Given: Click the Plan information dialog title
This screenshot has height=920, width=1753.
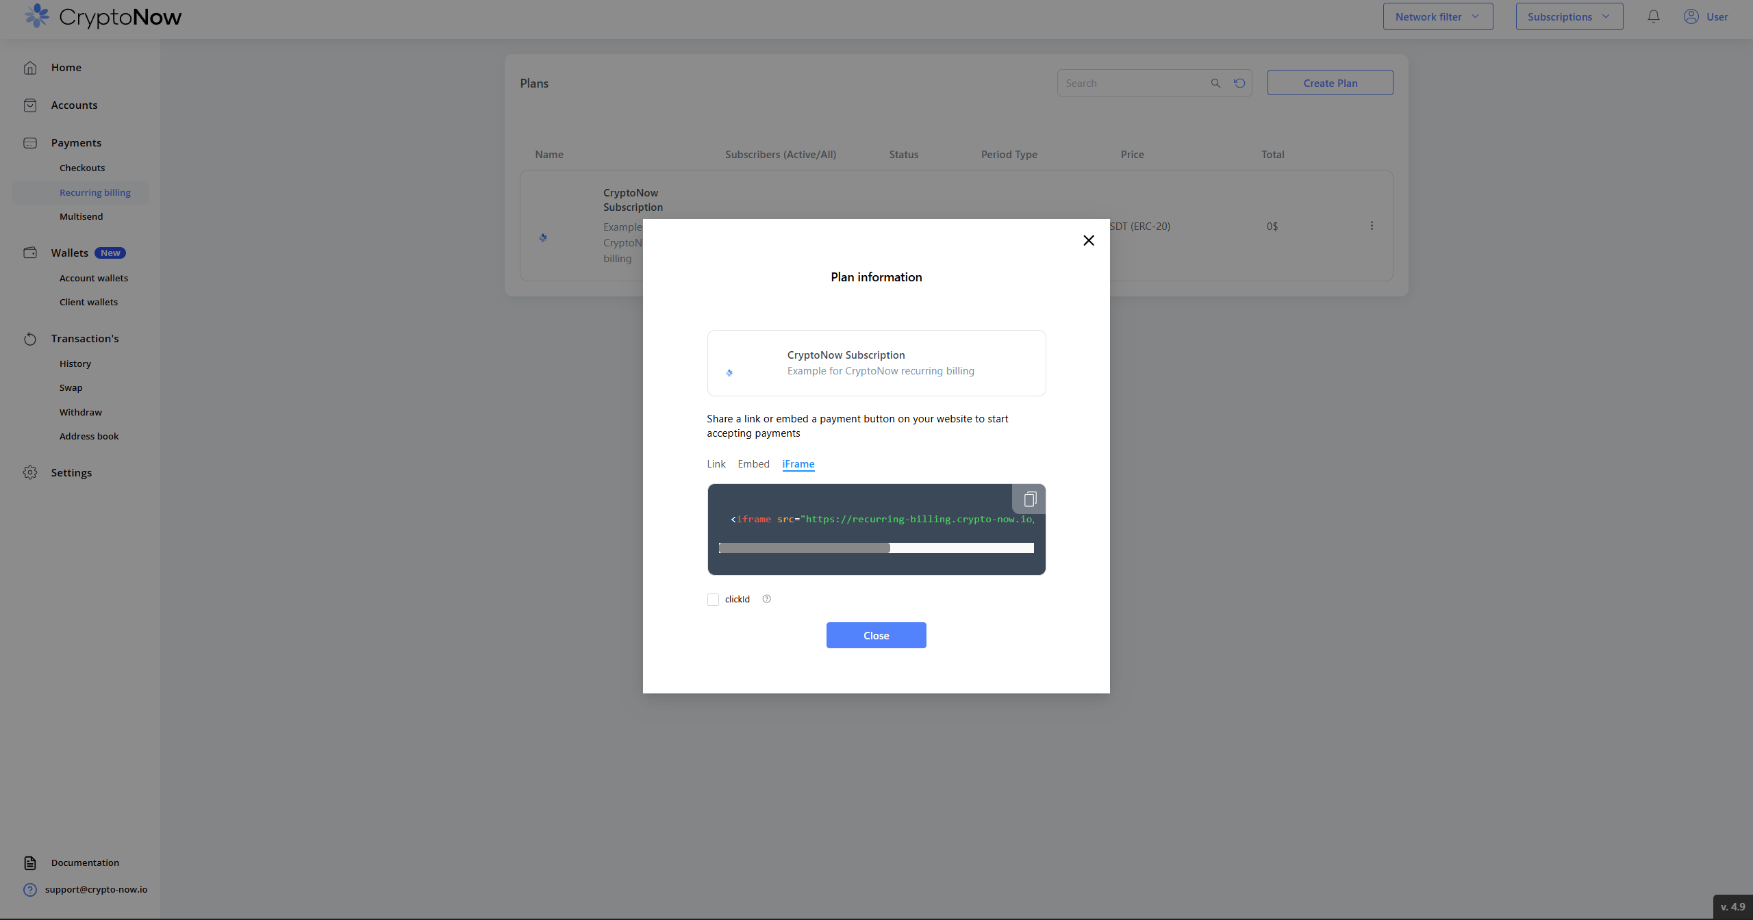Looking at the screenshot, I should coord(876,277).
